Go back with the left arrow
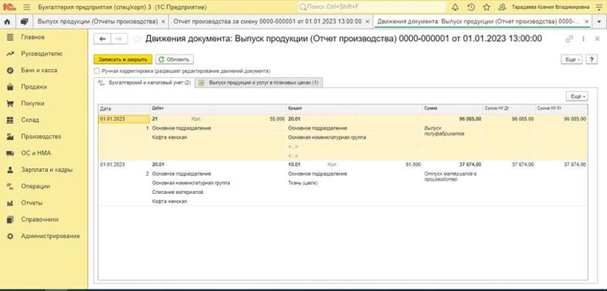The width and height of the screenshot is (607, 291). 102,39
